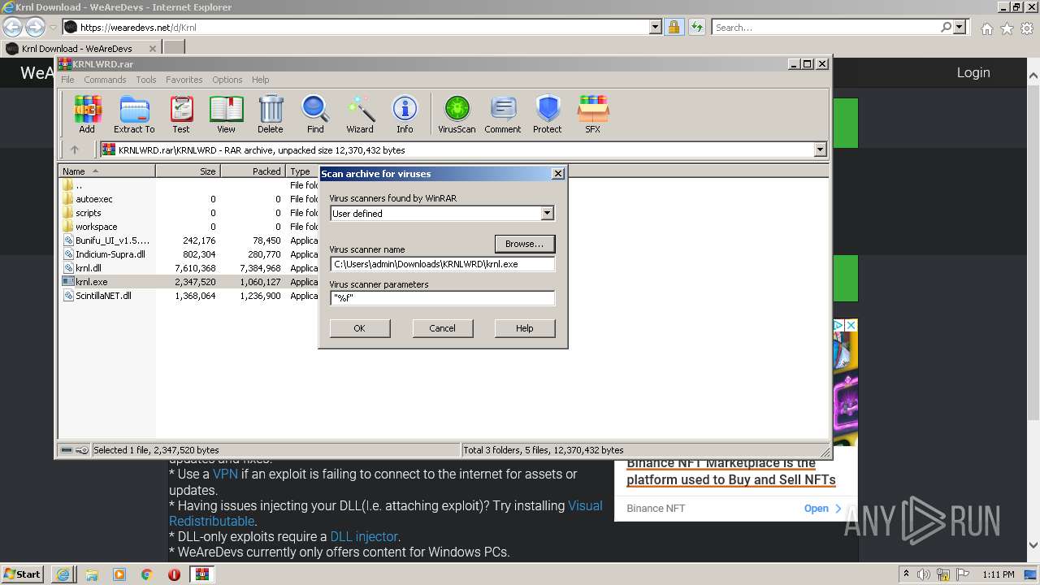The height and width of the screenshot is (585, 1040).
Task: Click the Delete trash icon
Action: pyautogui.click(x=271, y=114)
